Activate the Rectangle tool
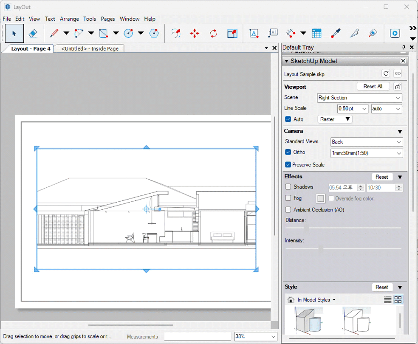Image resolution: width=418 pixels, height=344 pixels. [103, 33]
